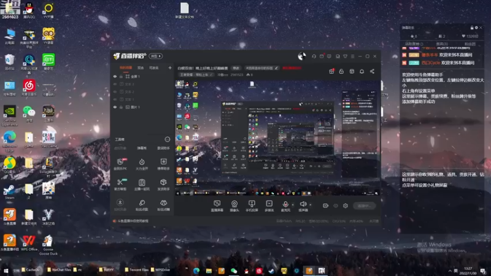
Task: Switch to the first scene tab
Action: click(126, 68)
